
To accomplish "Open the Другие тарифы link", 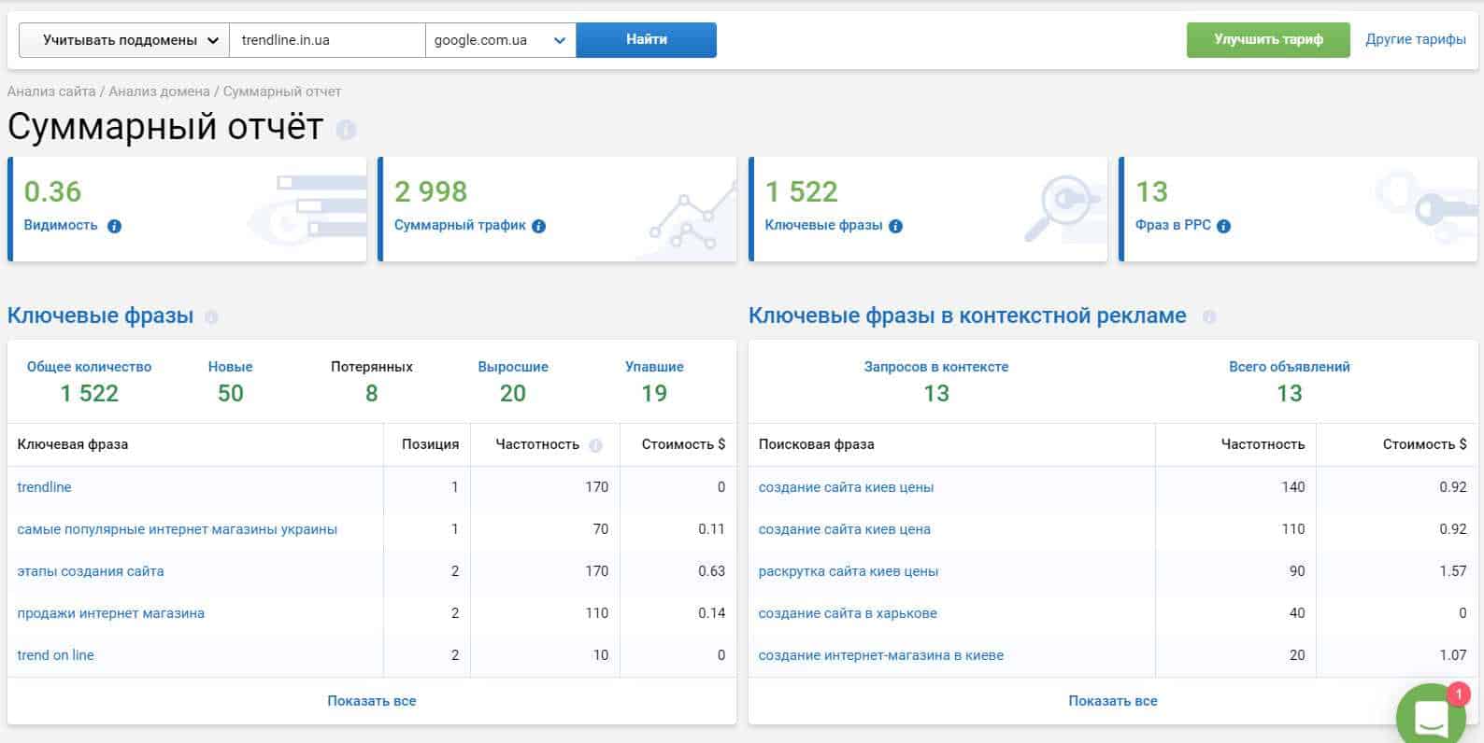I will (1415, 40).
